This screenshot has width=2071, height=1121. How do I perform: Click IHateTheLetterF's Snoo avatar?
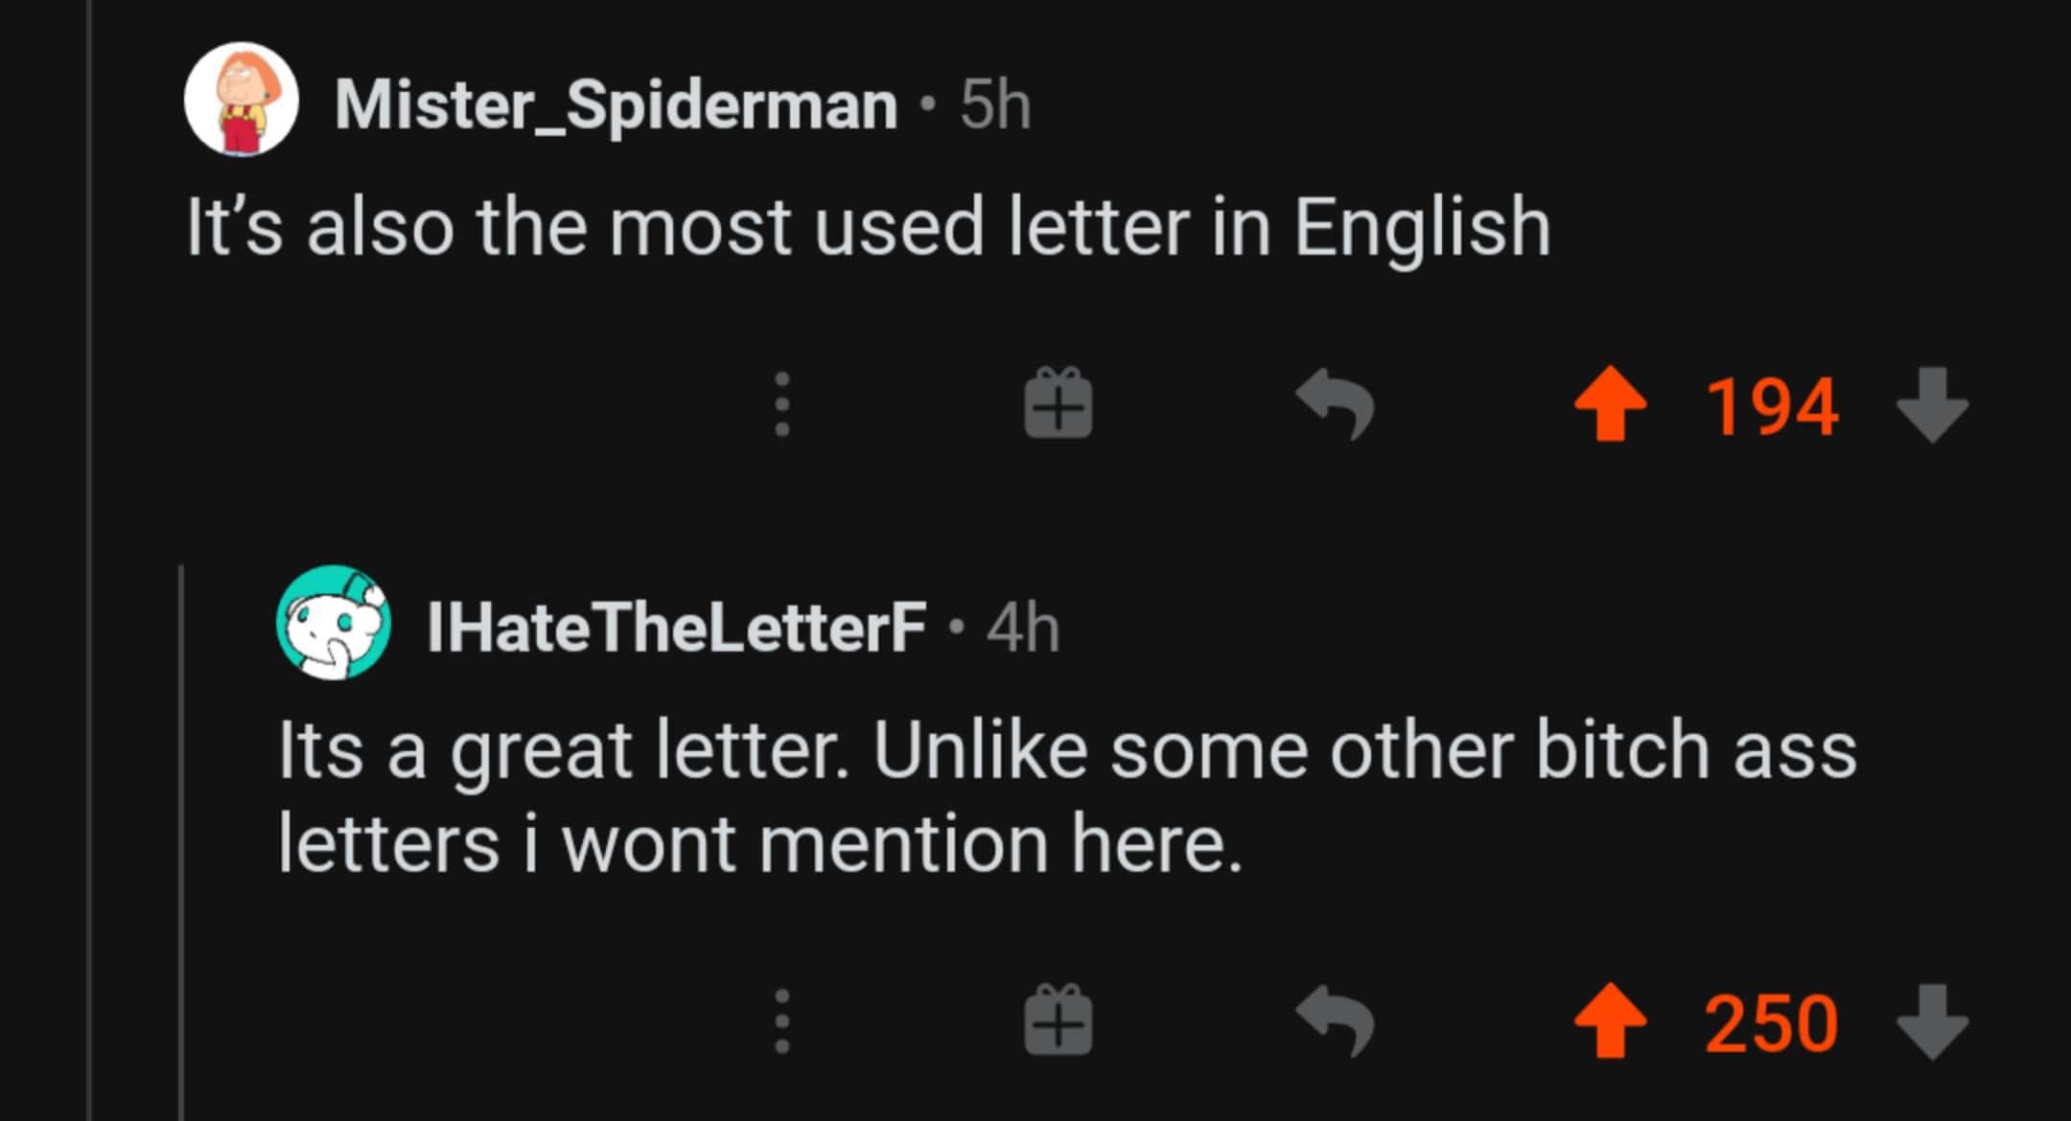334,623
